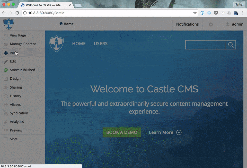This screenshot has height=168, width=247.
Task: Open the Pocket extension icon
Action: pos(216,13)
